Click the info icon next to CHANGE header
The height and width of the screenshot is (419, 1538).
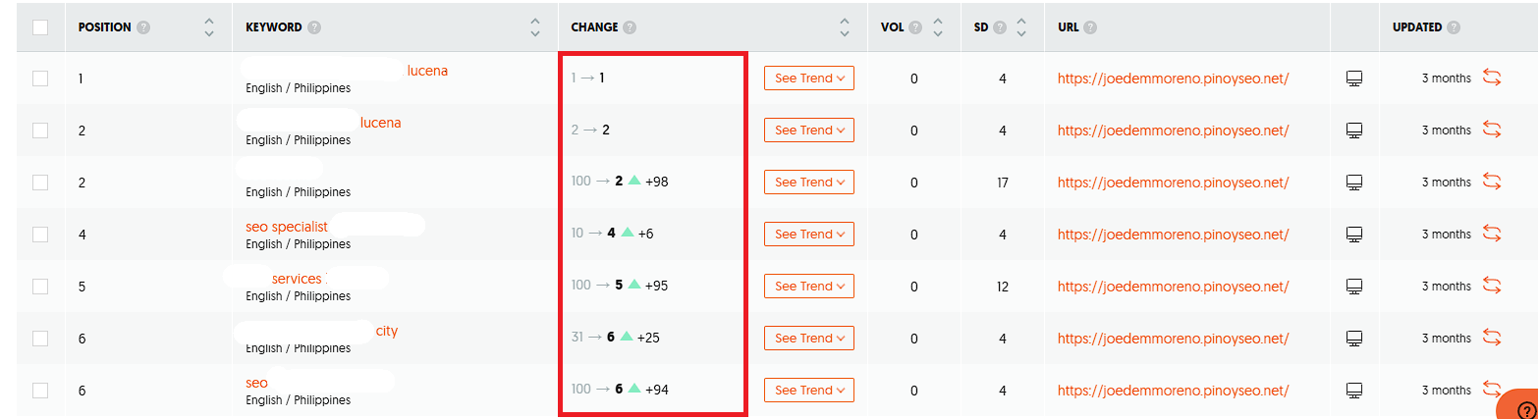pos(630,27)
